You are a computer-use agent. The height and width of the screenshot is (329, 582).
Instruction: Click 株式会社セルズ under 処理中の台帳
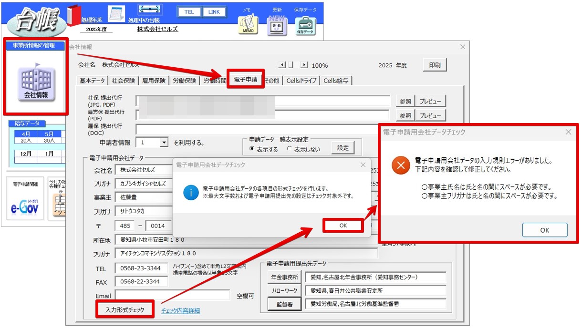(157, 29)
